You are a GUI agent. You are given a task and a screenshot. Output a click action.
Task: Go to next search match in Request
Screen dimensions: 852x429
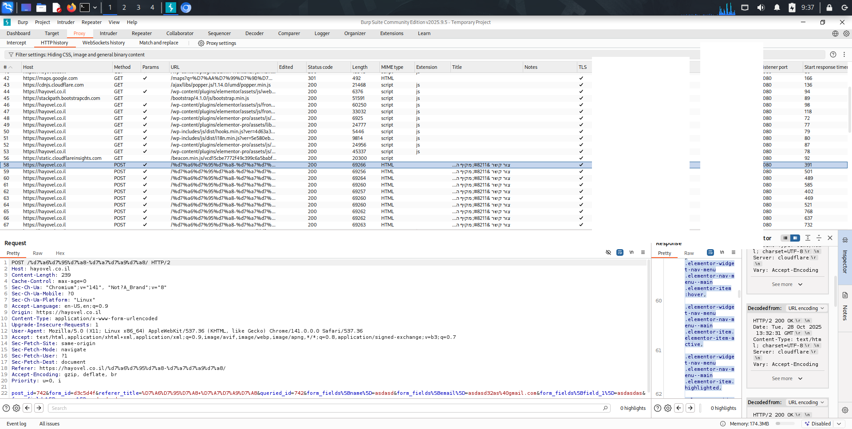pos(39,408)
